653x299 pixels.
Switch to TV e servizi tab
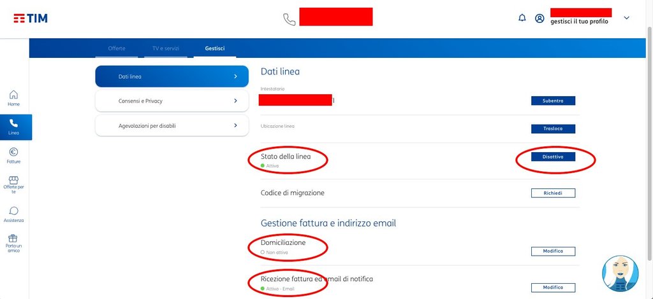coord(166,48)
